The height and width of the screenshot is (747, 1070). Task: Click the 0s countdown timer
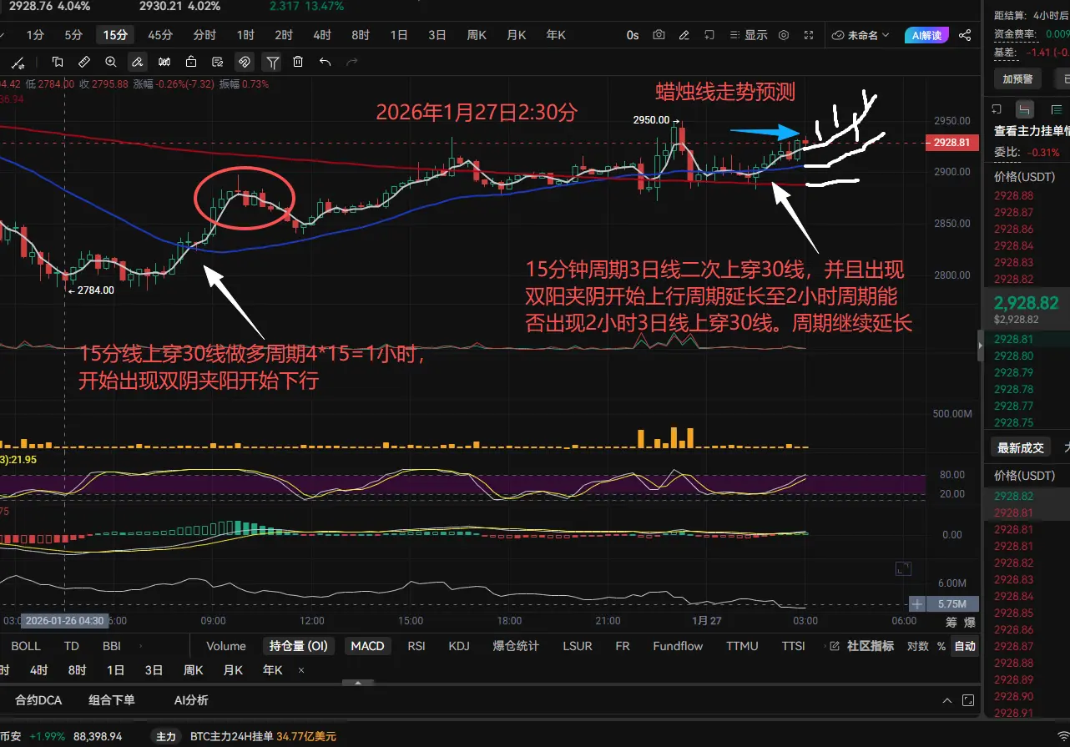(633, 35)
